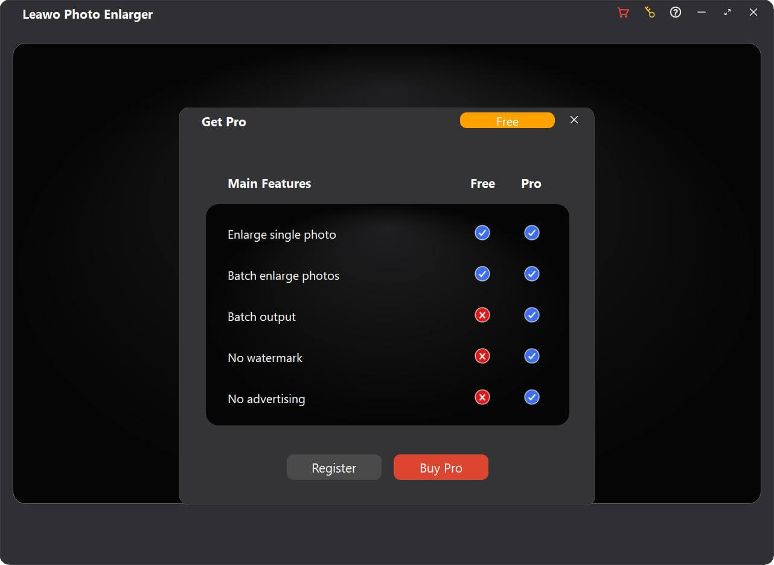774x565 pixels.
Task: Click Pro checkmark for No advertising
Action: coord(532,398)
